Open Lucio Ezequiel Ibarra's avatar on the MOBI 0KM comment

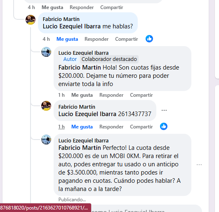(x=46, y=140)
